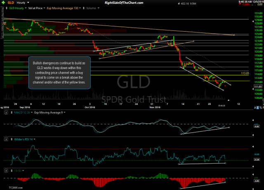Close the Wilder's RSI 14 pane

point(6,139)
